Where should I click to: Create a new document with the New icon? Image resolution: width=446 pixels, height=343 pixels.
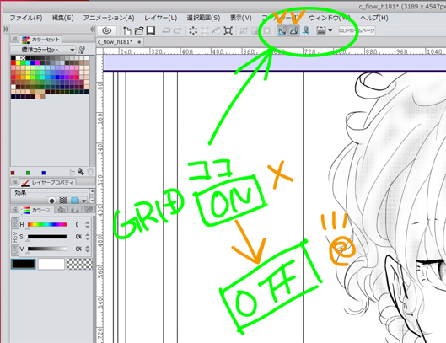[x=126, y=30]
